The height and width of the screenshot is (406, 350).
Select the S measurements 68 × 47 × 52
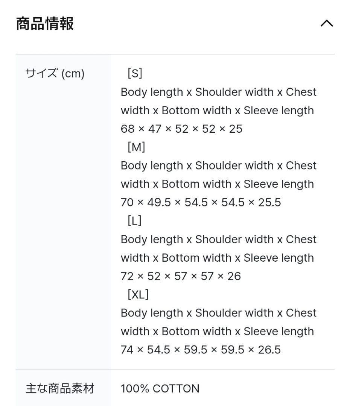[181, 129]
